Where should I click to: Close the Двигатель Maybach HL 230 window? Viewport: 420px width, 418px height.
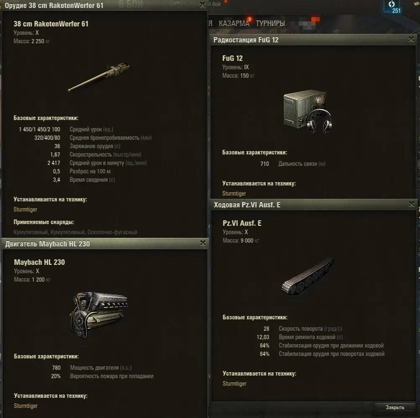click(x=203, y=243)
